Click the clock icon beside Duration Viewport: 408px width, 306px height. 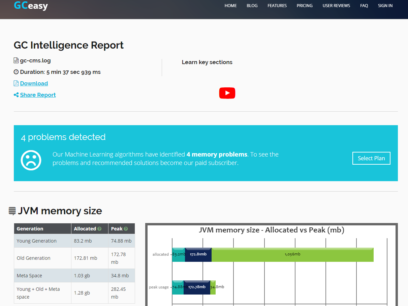pos(16,72)
